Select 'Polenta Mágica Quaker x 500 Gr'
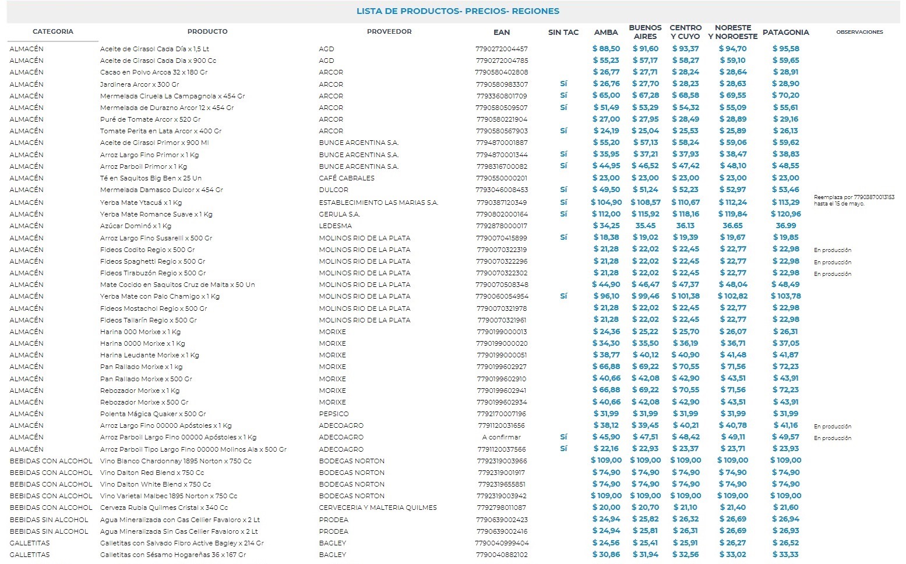The height and width of the screenshot is (564, 906). (153, 414)
